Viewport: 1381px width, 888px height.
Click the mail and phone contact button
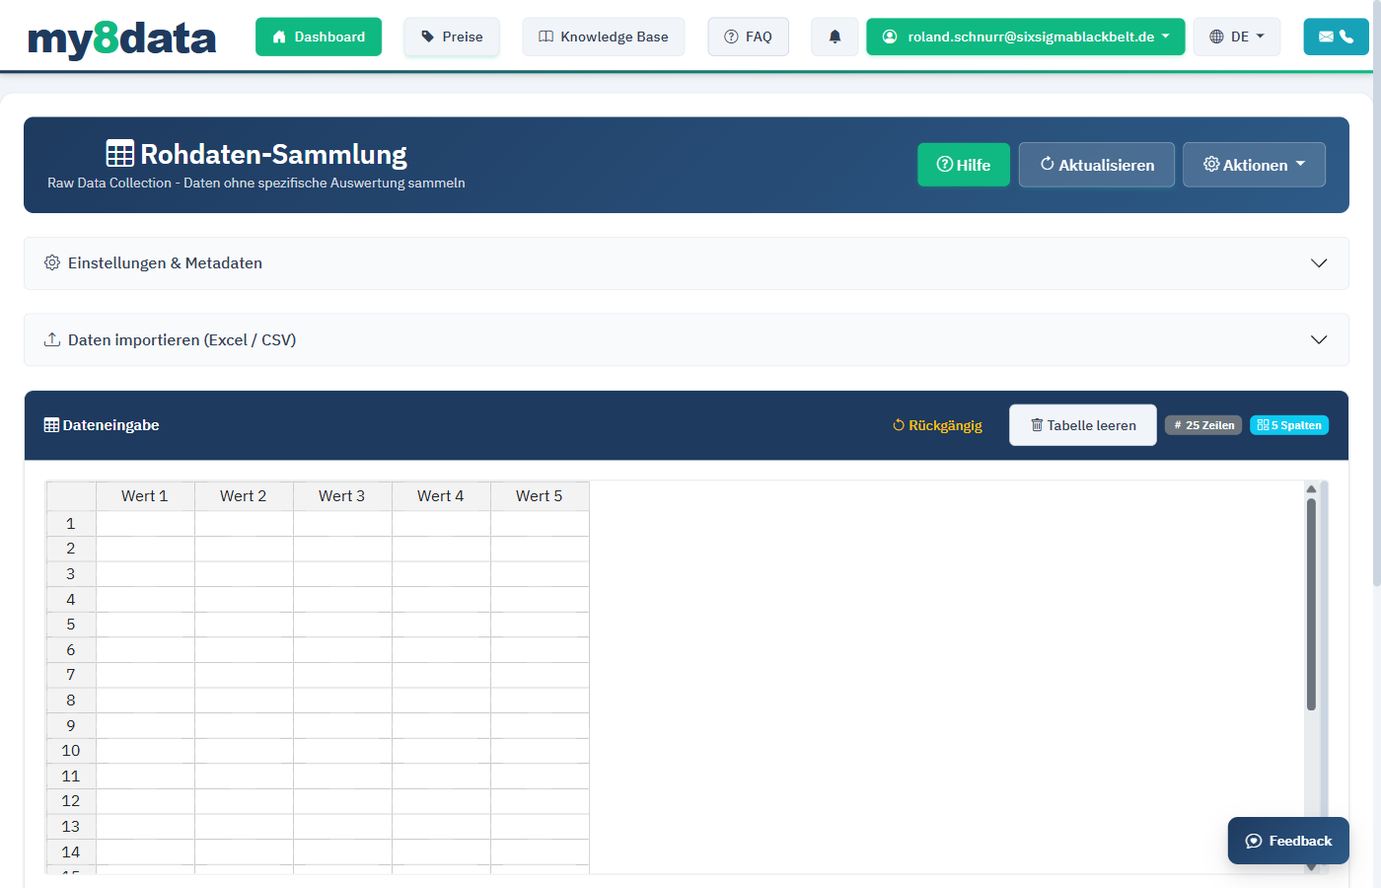pos(1337,37)
